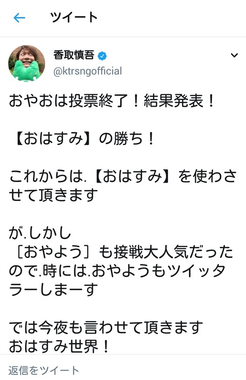Click the blue verified badge
This screenshot has width=246, height=380.
coord(102,56)
